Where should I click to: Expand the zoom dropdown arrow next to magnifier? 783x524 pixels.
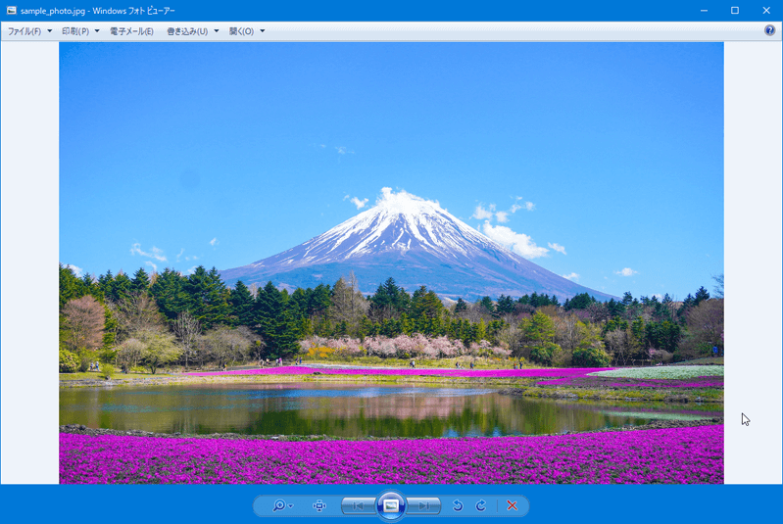pyautogui.click(x=291, y=506)
